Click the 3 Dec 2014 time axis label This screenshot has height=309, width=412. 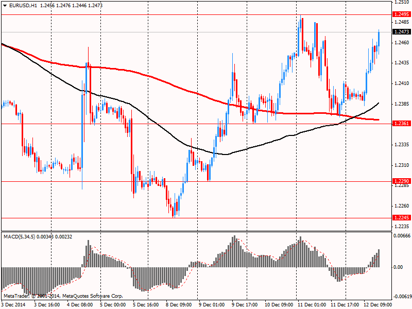pyautogui.click(x=14, y=304)
